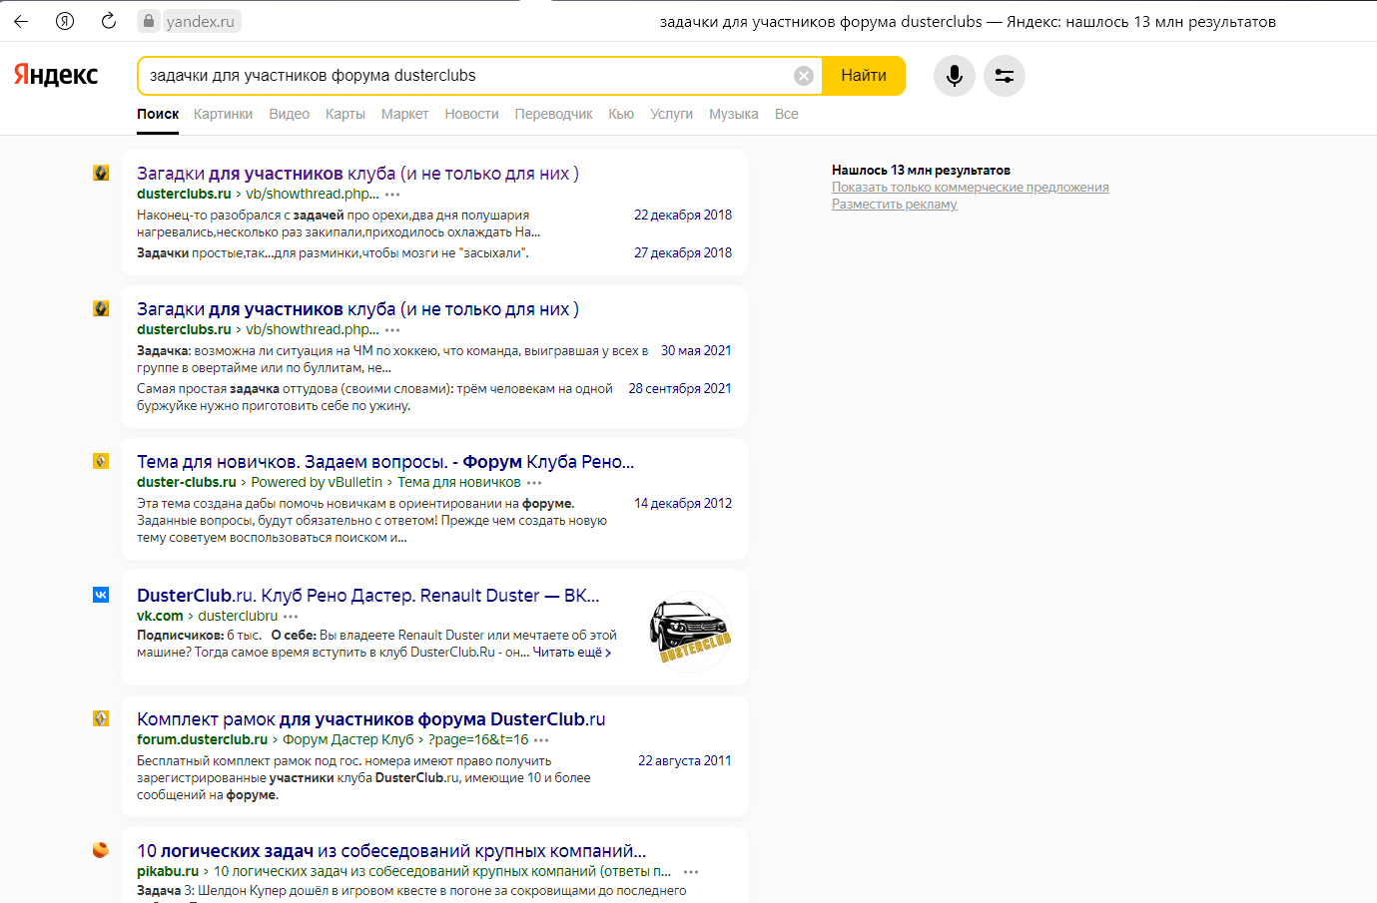
Task: Select the Поиск tab
Action: click(x=158, y=114)
